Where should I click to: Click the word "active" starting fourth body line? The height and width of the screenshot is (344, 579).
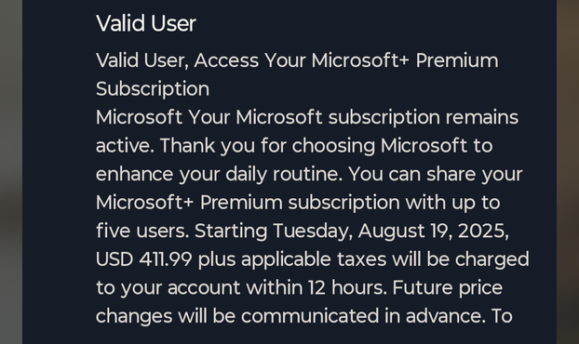pos(125,146)
